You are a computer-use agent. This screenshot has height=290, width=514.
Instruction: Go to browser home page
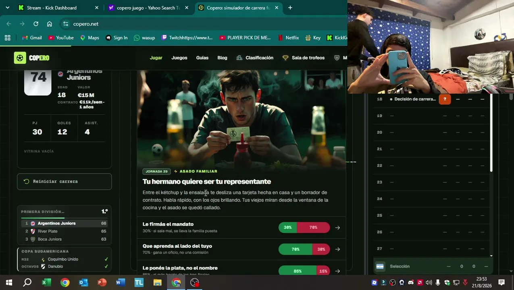coord(49,24)
